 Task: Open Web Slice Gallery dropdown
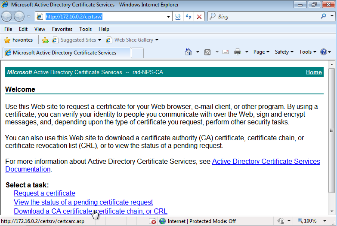[133, 40]
